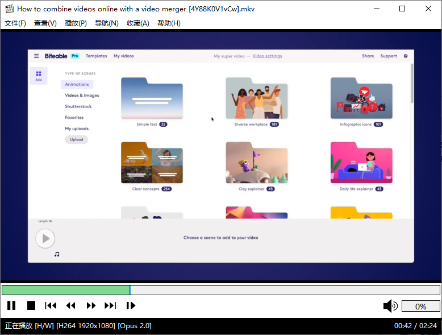Click the player icon in title bar

pyautogui.click(x=9, y=9)
